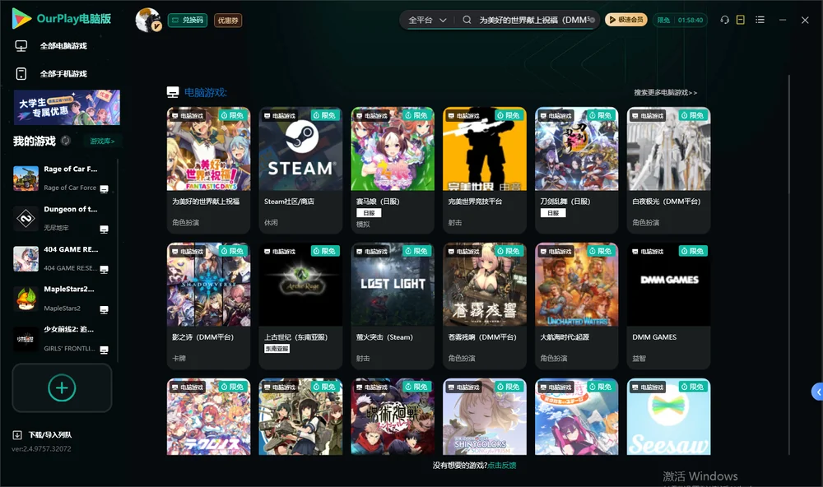This screenshot has height=487, width=823.
Task: Click the 优惠券 coupon button
Action: [228, 21]
